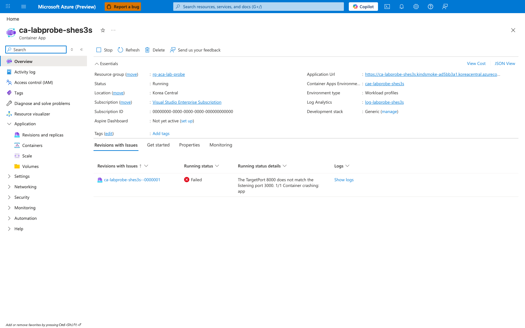Screen dimensions: 525x328
Task: Click the Delete trash toolbar button
Action: coord(155,50)
